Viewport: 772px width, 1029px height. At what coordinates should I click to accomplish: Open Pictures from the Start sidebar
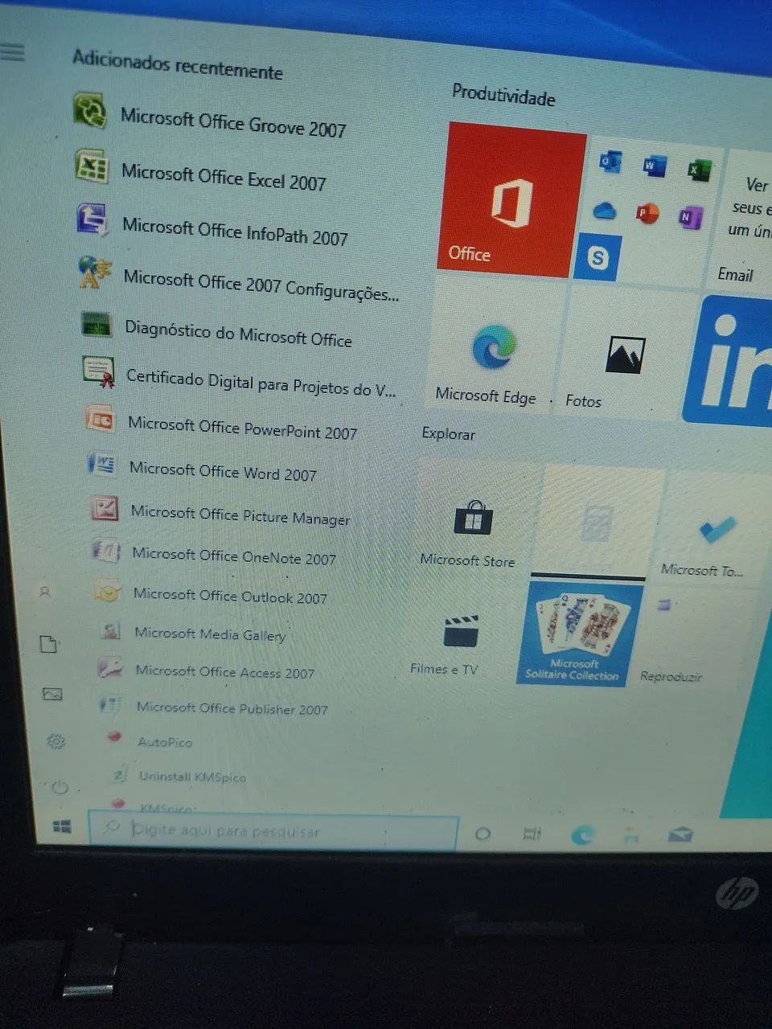pos(52,694)
